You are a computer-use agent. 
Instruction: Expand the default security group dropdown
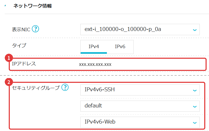[140, 106]
